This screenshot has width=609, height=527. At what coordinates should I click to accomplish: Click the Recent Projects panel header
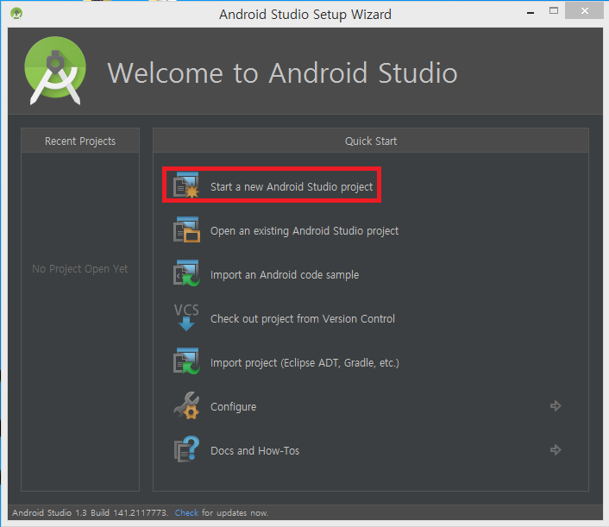(80, 141)
